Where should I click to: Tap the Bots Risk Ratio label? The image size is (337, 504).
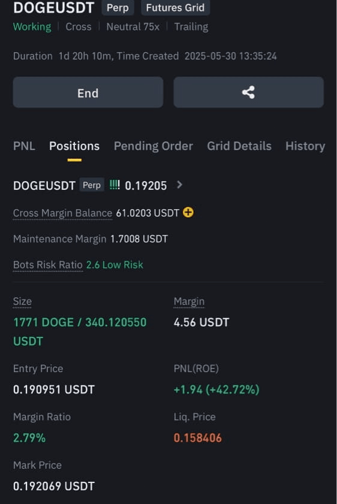point(48,265)
